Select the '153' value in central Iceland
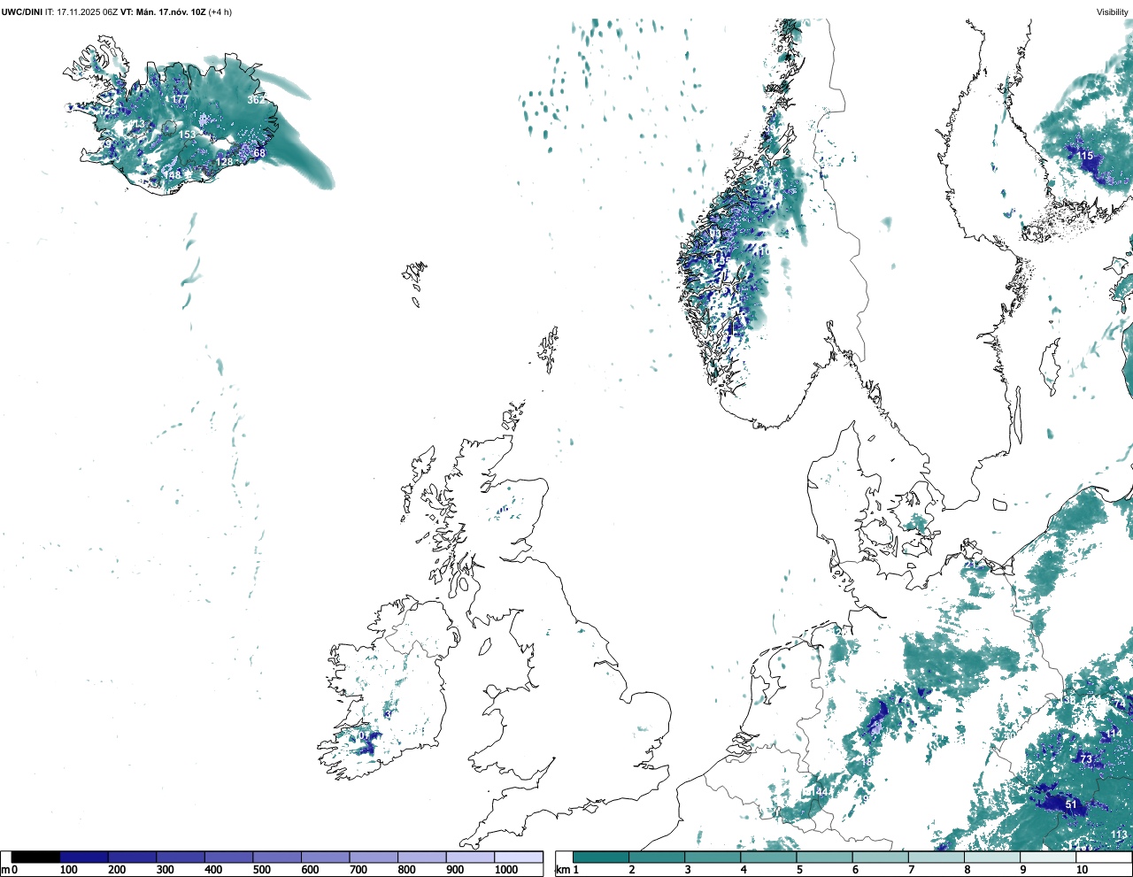 [188, 135]
